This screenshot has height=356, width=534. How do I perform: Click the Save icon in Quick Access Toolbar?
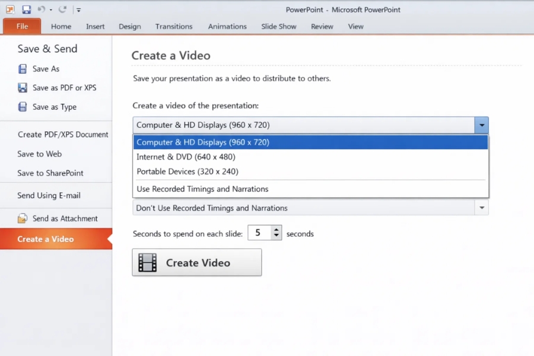(x=26, y=9)
